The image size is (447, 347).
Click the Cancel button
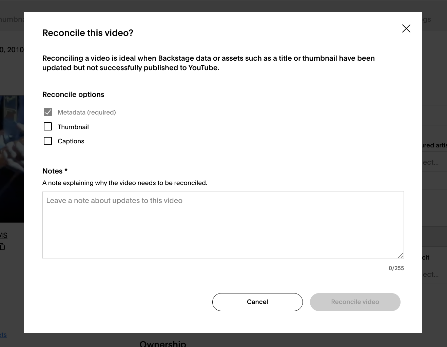(257, 302)
